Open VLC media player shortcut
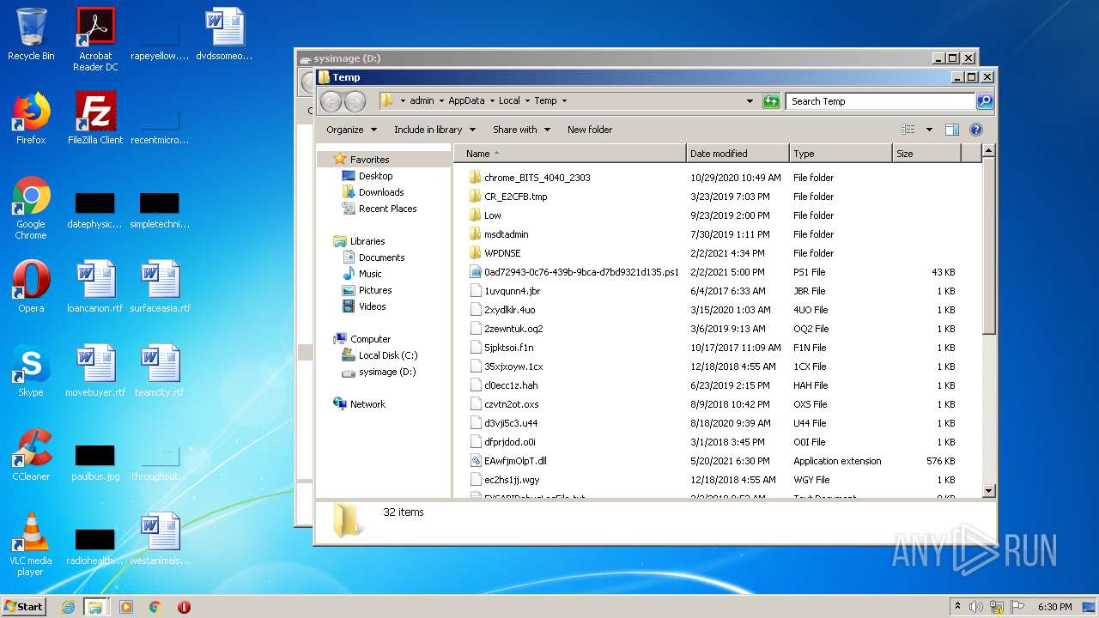1099x618 pixels. pos(31,544)
